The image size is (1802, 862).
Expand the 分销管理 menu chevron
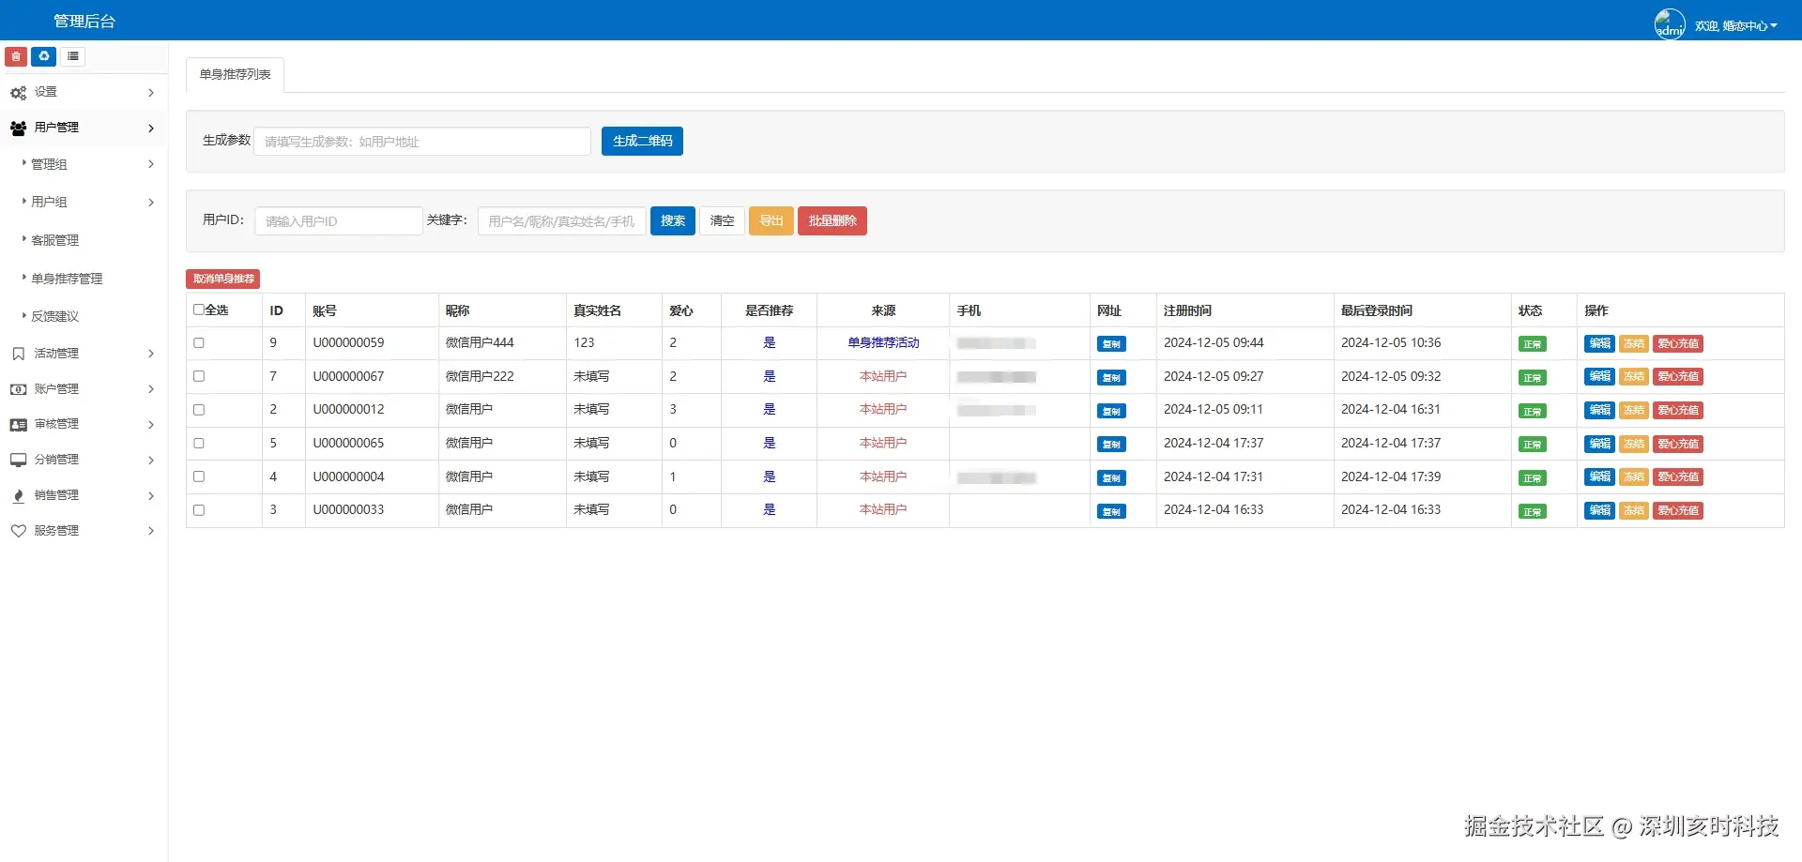click(x=151, y=461)
